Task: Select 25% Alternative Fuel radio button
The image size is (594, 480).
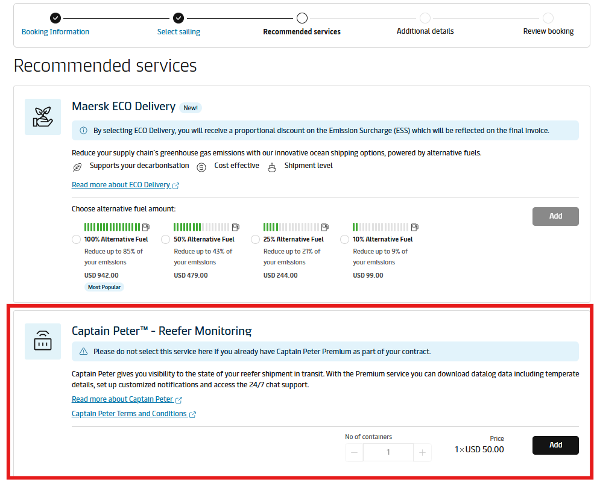Action: [255, 240]
